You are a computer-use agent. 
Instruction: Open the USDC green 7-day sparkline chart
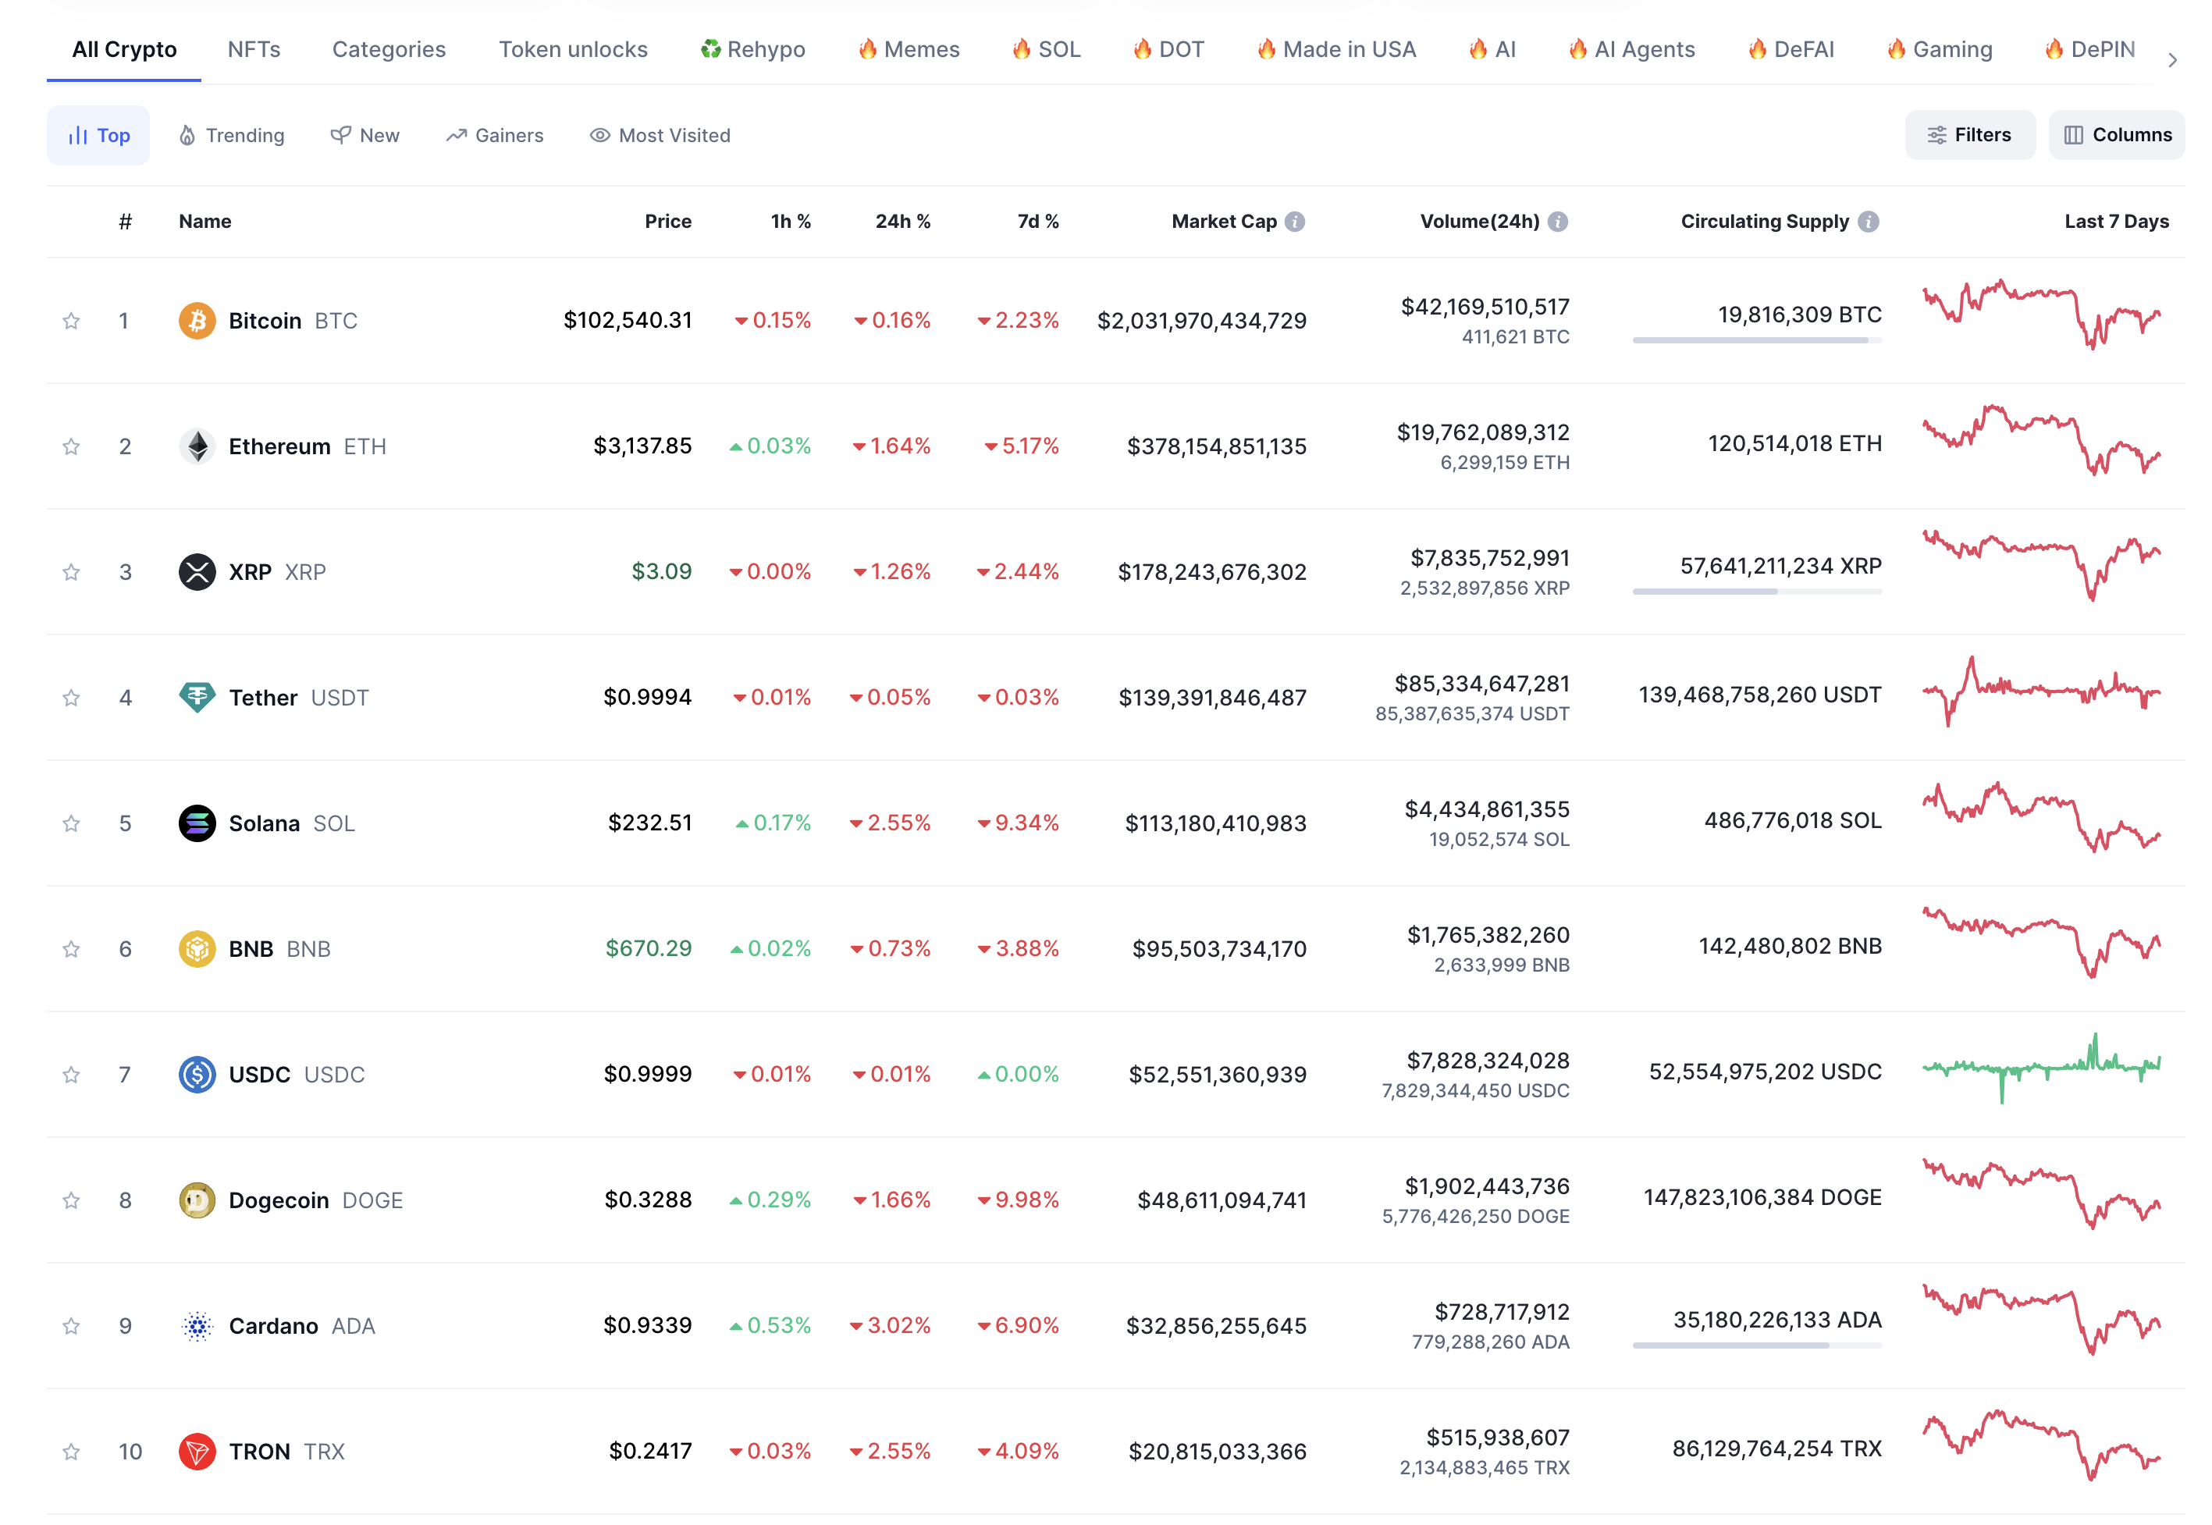[x=2041, y=1068]
